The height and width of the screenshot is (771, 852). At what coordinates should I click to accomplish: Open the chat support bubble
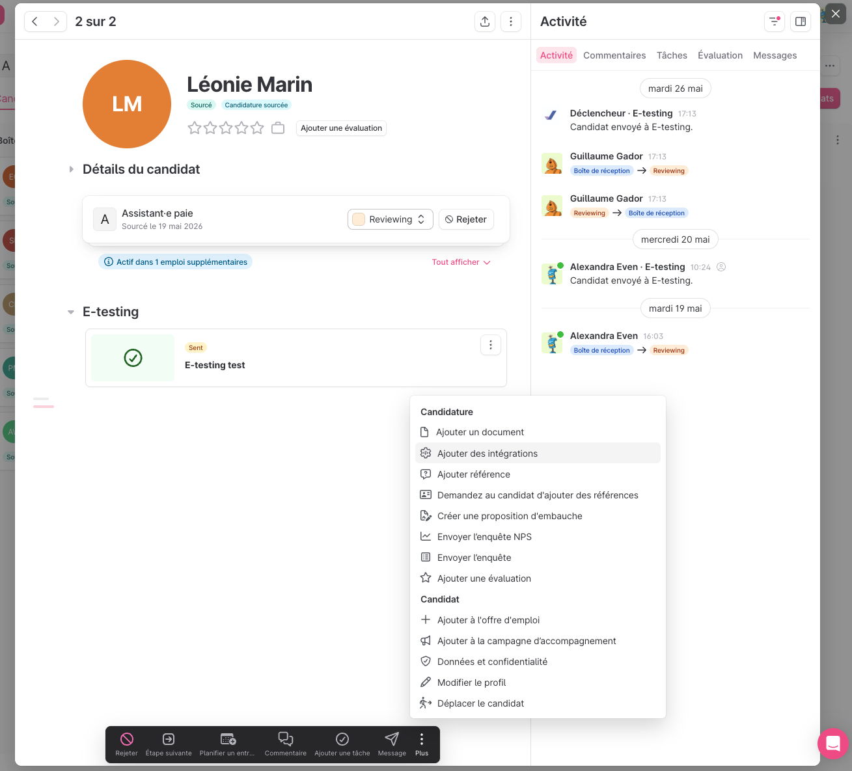click(833, 743)
